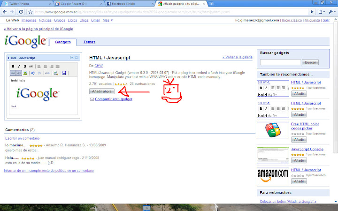
Task: Toggle underline in the gadget editor toolbar
Action: tap(25, 66)
